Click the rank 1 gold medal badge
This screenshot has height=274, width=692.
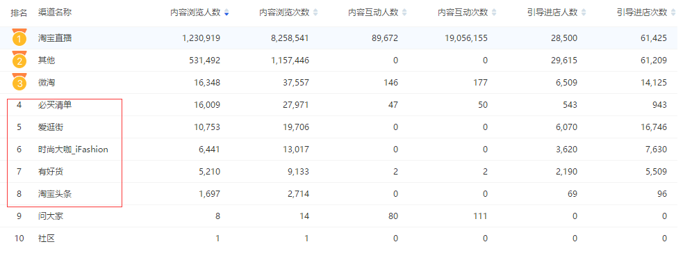(x=19, y=38)
